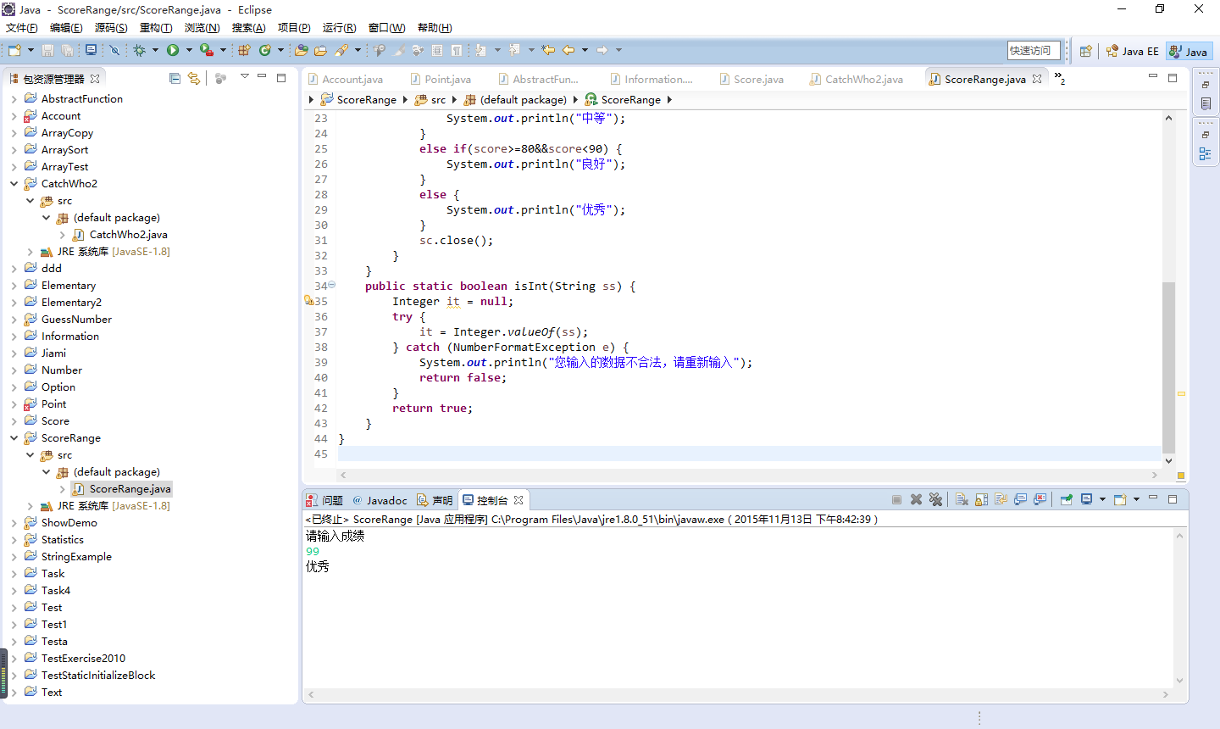The height and width of the screenshot is (729, 1220).
Task: Toggle code folding at line 34
Action: point(331,285)
